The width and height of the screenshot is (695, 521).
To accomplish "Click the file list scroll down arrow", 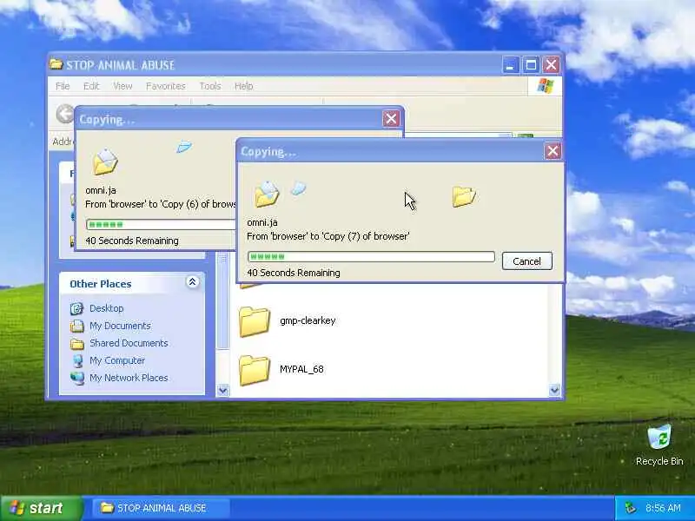I will pyautogui.click(x=554, y=390).
